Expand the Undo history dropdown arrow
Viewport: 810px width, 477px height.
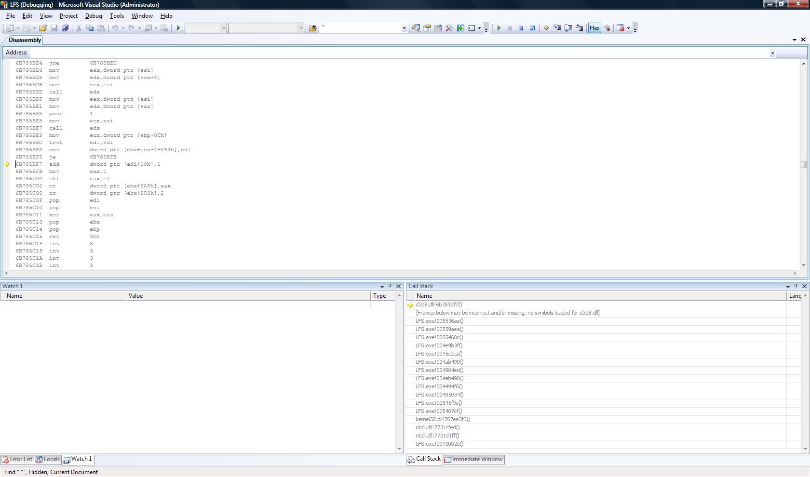point(123,28)
